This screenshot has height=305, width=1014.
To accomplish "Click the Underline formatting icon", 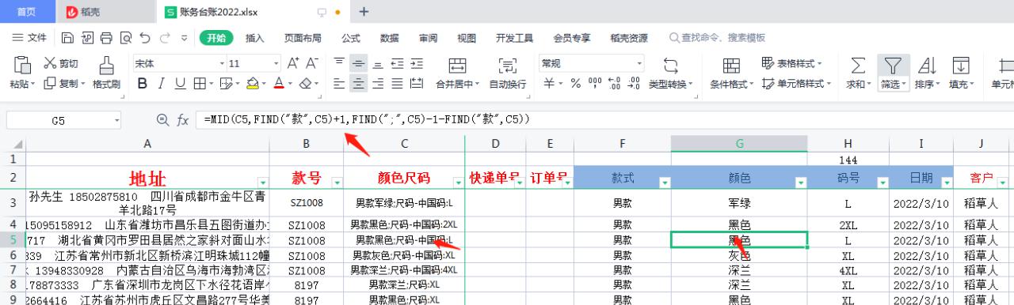I will (179, 84).
